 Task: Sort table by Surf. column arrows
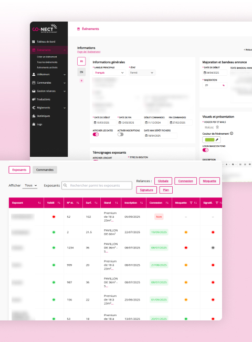96,203
